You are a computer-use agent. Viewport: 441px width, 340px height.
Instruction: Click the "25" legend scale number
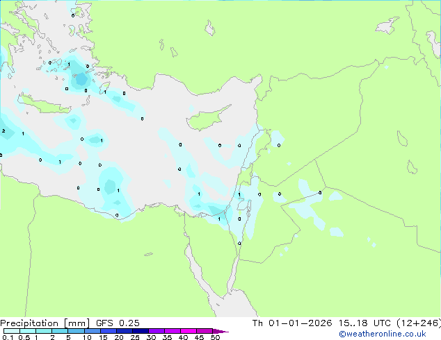click(135, 337)
